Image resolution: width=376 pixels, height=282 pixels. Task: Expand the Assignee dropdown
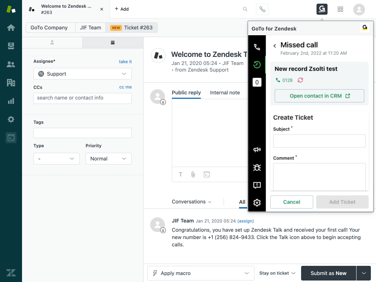pos(83,74)
